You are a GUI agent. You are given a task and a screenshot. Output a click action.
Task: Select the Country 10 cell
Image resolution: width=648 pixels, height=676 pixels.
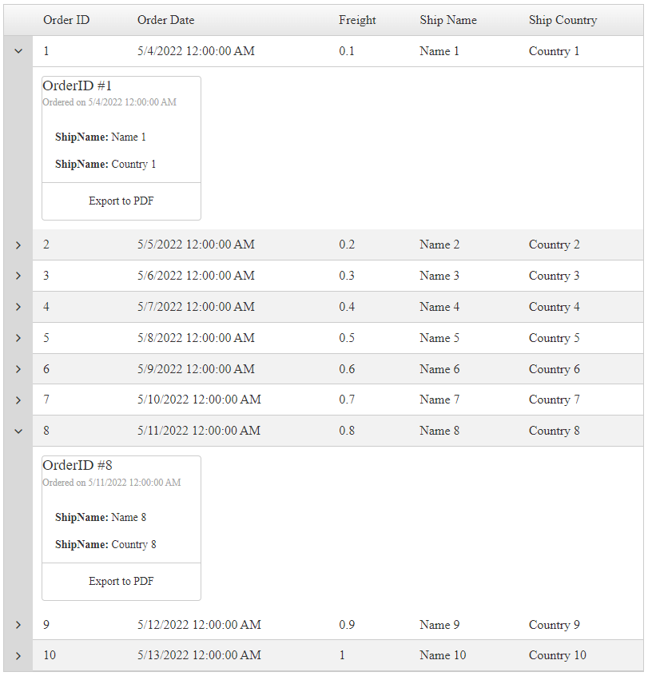557,655
